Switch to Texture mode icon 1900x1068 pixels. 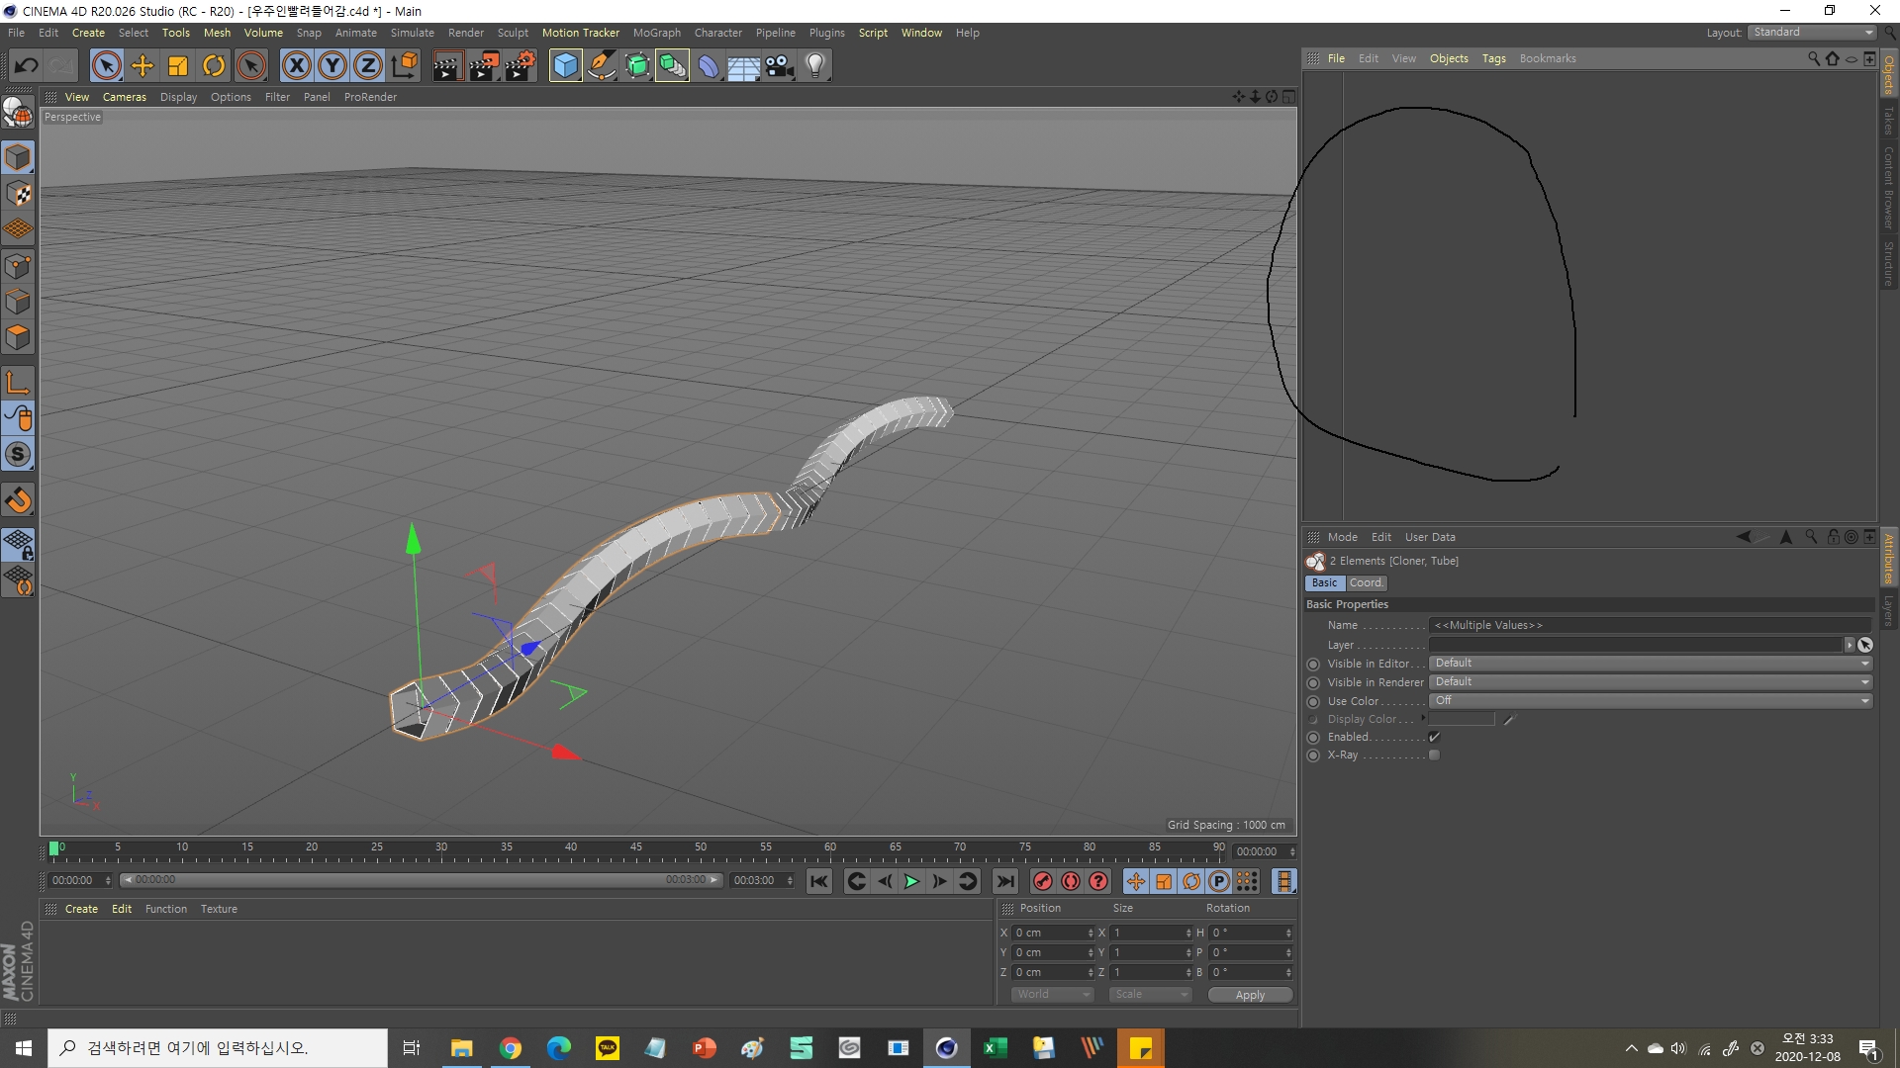[18, 194]
